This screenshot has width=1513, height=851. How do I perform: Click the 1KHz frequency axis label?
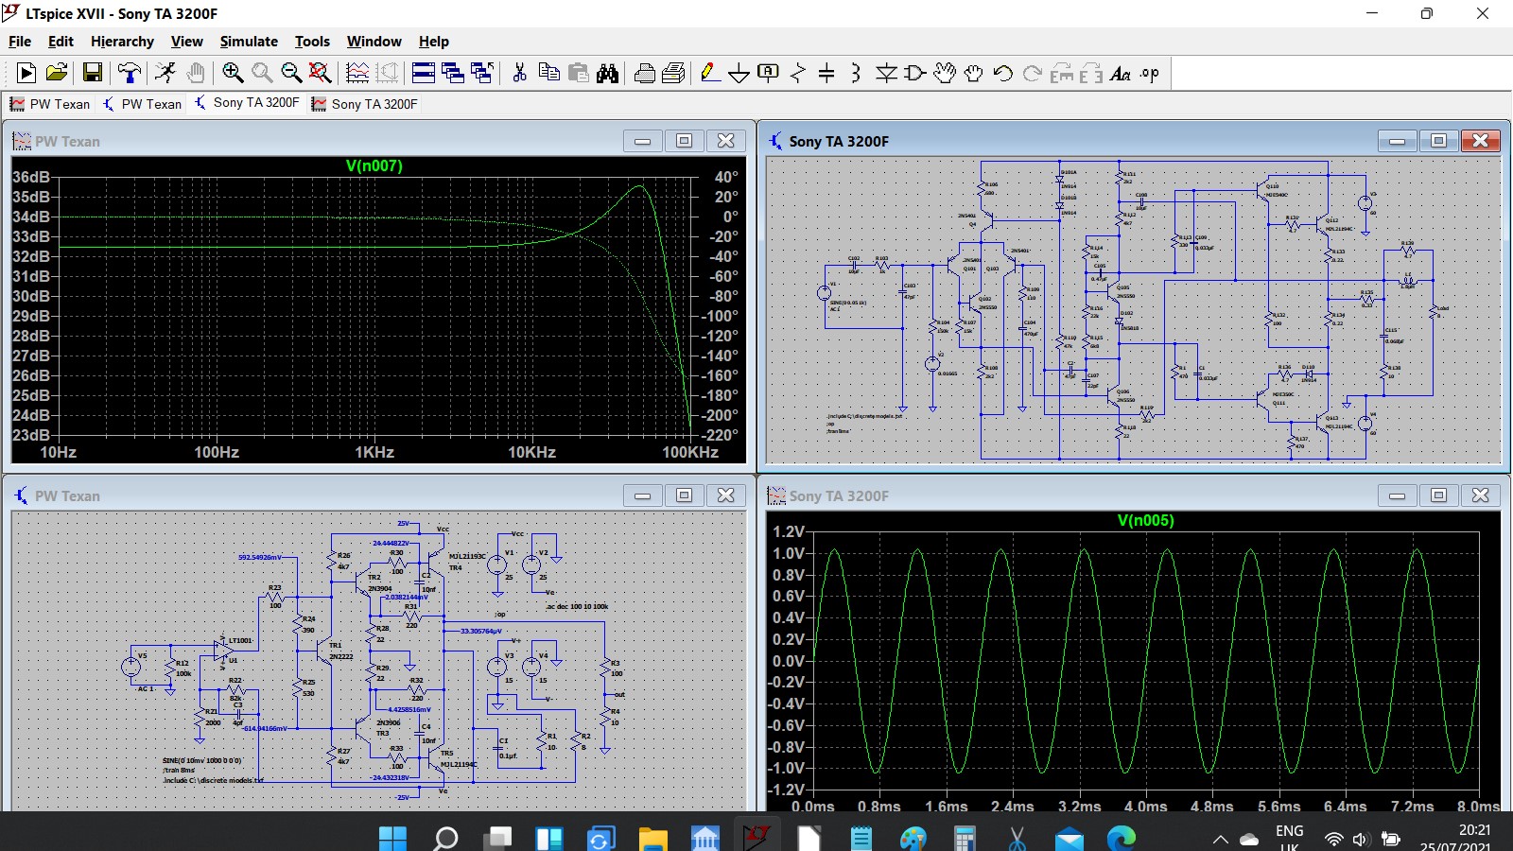pyautogui.click(x=374, y=452)
